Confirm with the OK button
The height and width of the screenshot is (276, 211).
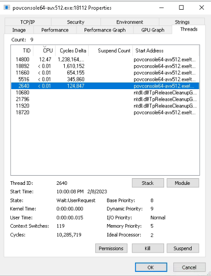(x=151, y=267)
